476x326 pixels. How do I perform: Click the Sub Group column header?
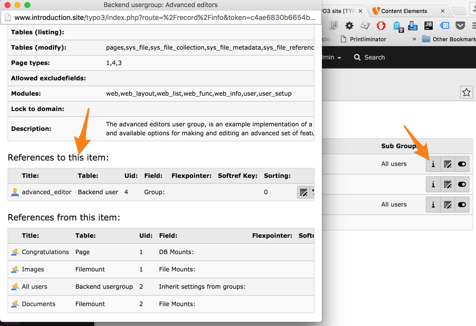(x=399, y=146)
